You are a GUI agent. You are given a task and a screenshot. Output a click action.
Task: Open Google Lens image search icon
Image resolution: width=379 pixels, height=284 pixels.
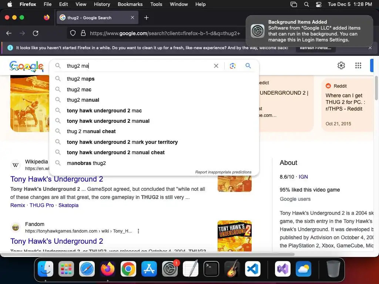coord(232,66)
